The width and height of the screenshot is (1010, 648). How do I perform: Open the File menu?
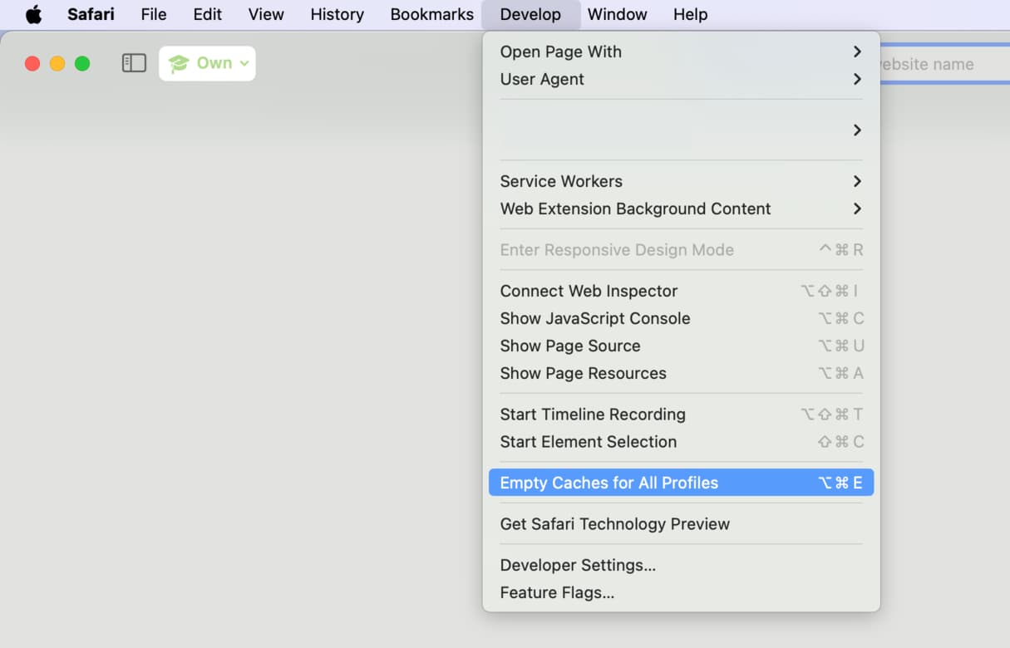[x=154, y=14]
